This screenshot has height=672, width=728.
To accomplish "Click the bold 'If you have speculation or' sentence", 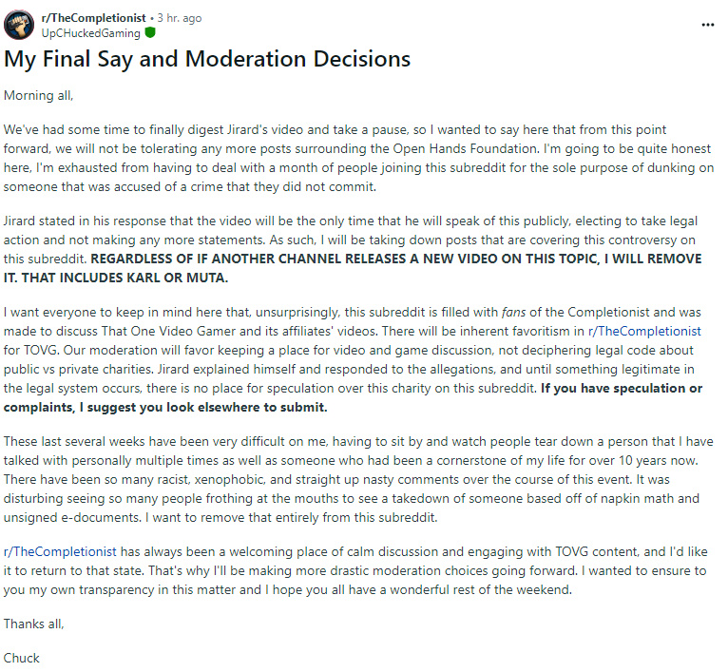I will click(622, 388).
